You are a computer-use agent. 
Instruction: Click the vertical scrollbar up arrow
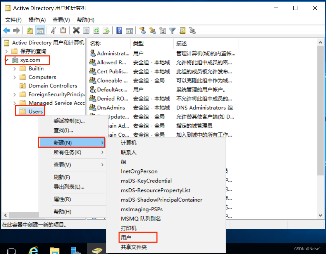coord(320,42)
